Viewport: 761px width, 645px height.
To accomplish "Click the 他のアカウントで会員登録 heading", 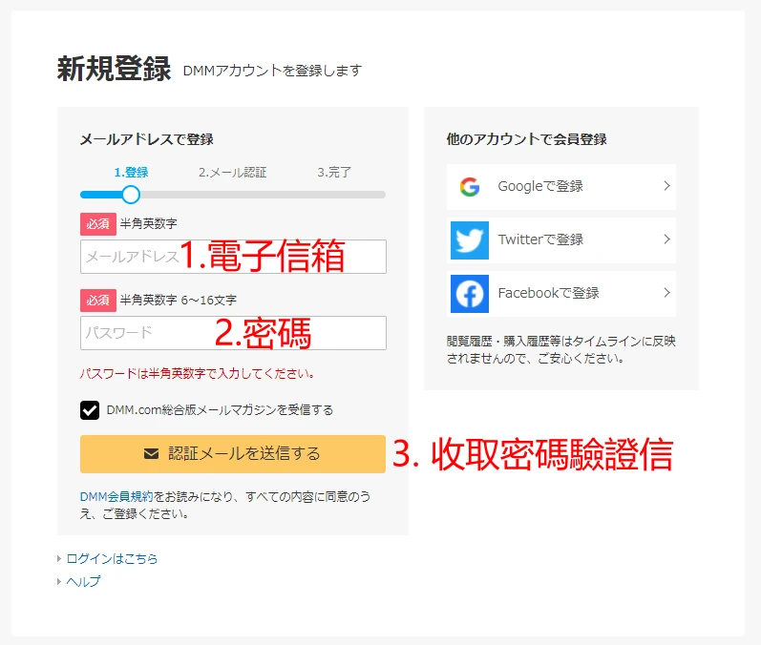I will coord(526,139).
